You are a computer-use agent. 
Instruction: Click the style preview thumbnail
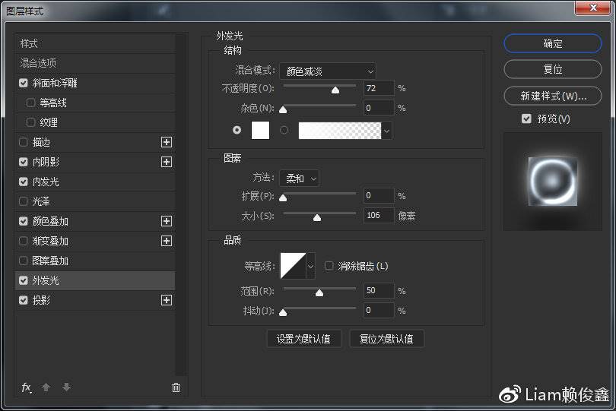click(x=552, y=182)
